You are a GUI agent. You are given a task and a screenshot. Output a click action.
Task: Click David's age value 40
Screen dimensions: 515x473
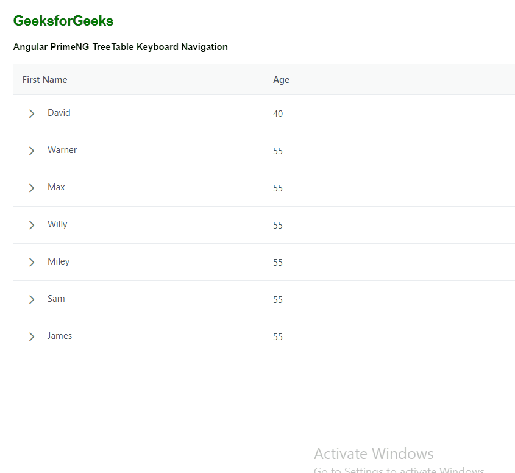(278, 114)
